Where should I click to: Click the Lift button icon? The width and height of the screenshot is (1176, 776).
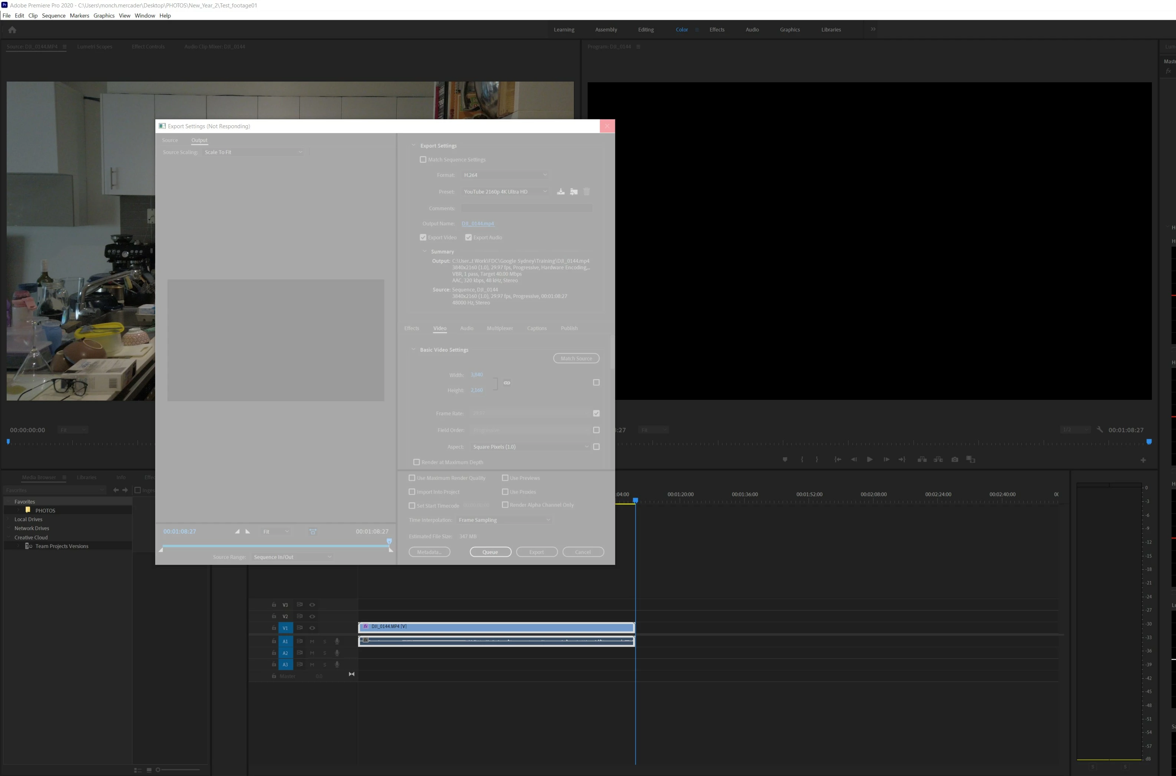(x=922, y=460)
